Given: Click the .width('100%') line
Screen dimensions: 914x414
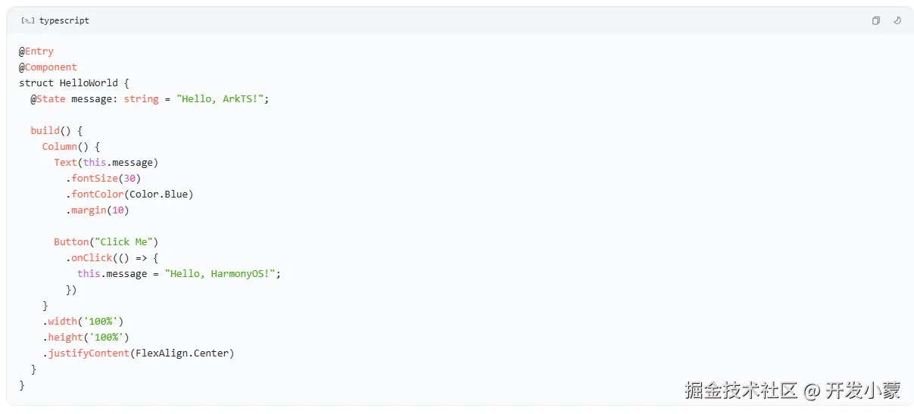Looking at the screenshot, I should [83, 321].
